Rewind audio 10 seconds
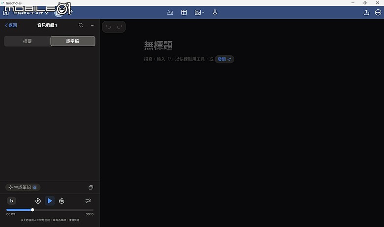 [38, 201]
